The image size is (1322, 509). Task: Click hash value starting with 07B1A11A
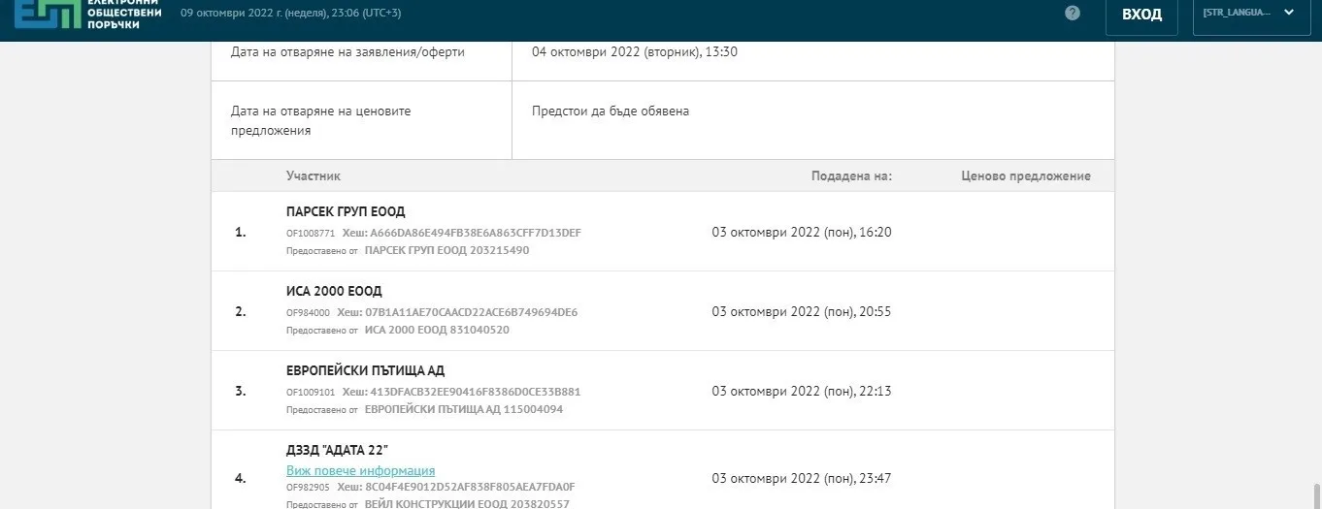tap(471, 312)
